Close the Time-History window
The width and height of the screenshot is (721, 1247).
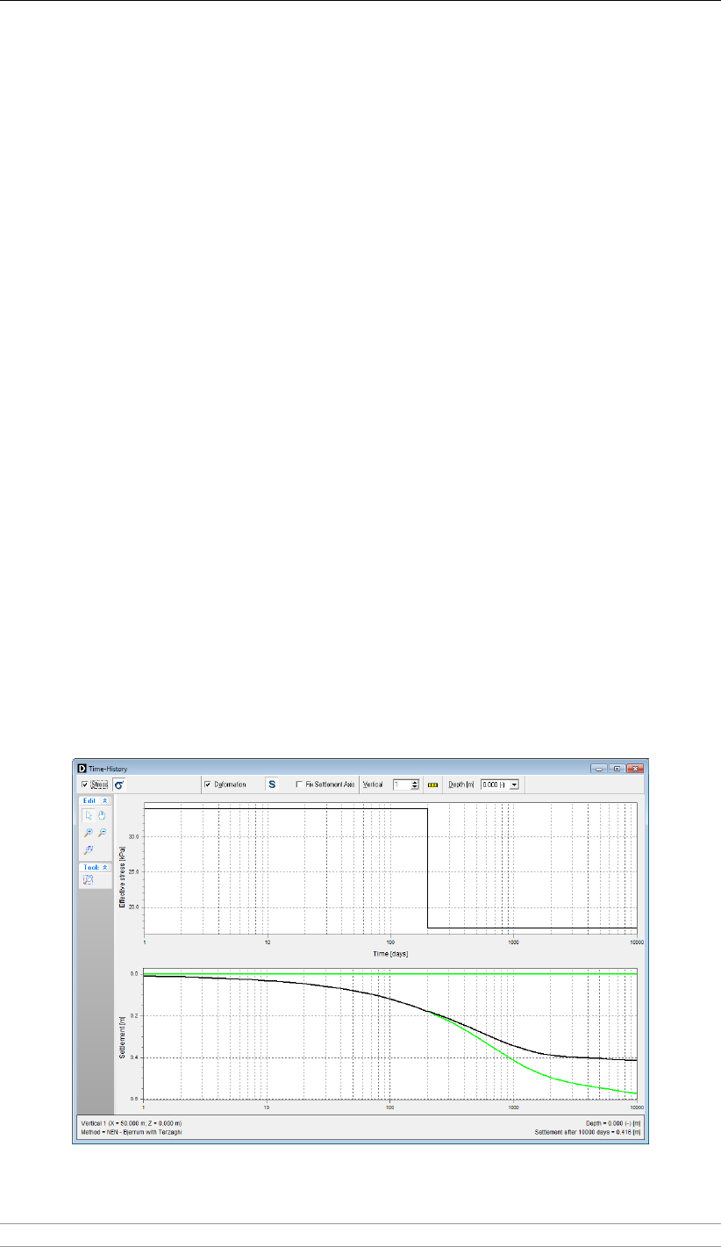coord(634,768)
